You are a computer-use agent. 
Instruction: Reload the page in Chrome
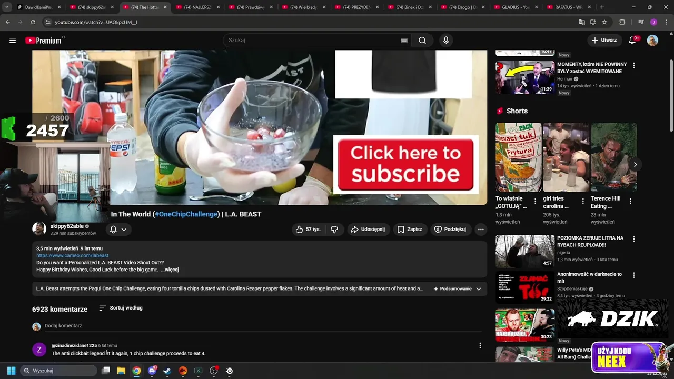[33, 22]
